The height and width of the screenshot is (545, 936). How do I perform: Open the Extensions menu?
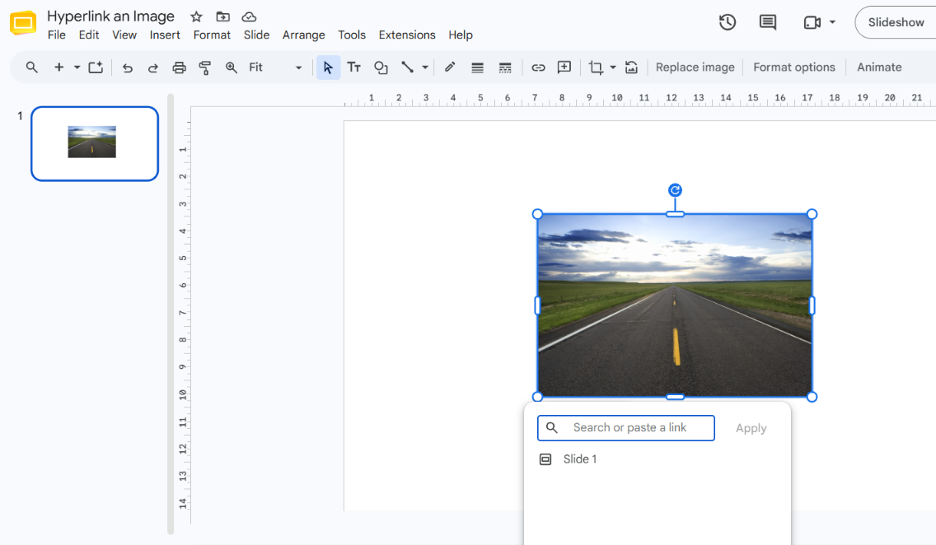pos(407,35)
